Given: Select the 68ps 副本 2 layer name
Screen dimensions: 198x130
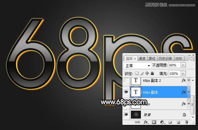Looking at the screenshot, I should [152, 81].
